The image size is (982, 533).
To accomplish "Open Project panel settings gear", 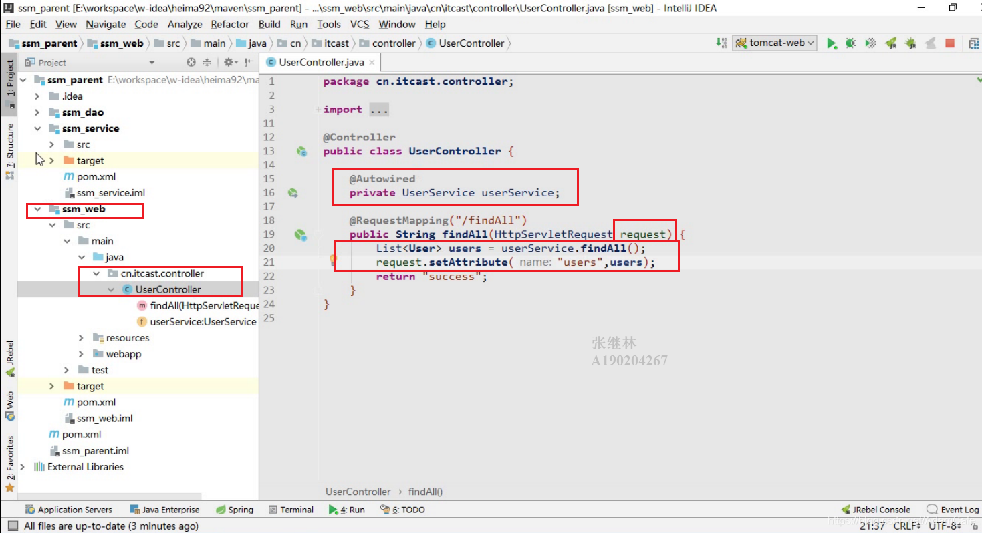I will (229, 62).
